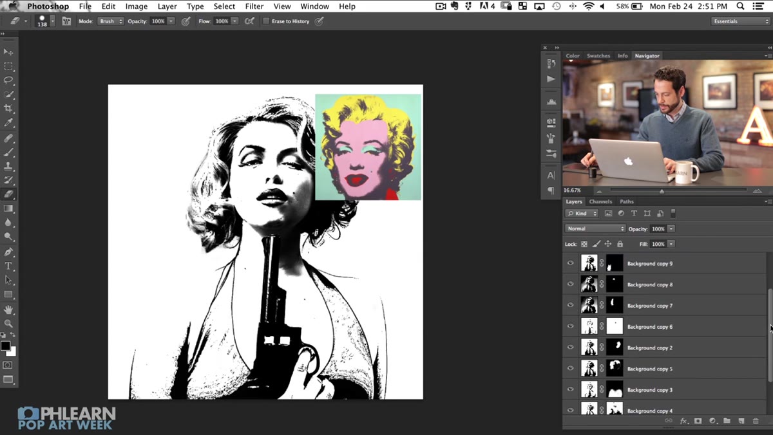Select the Rectangular Marquee tool
Viewport: 773px width, 435px height.
(8, 66)
